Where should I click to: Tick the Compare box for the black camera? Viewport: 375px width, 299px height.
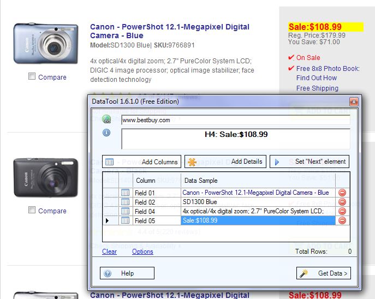[x=32, y=210]
